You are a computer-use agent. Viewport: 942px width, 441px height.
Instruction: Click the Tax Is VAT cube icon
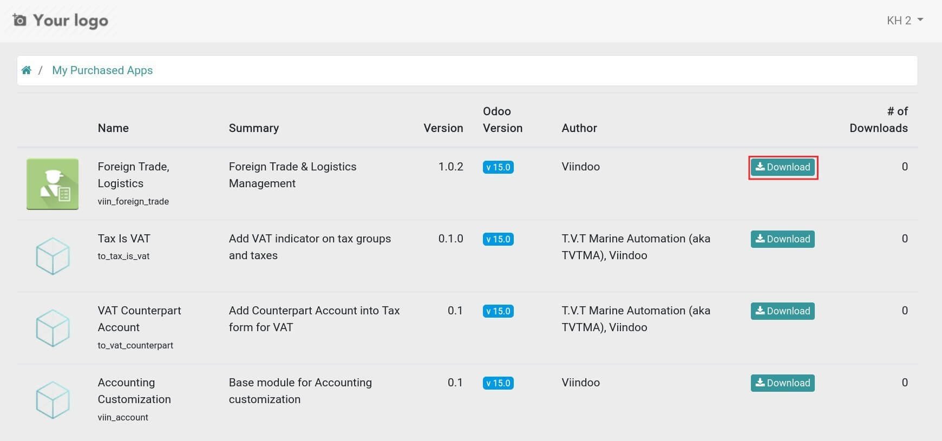coord(53,256)
